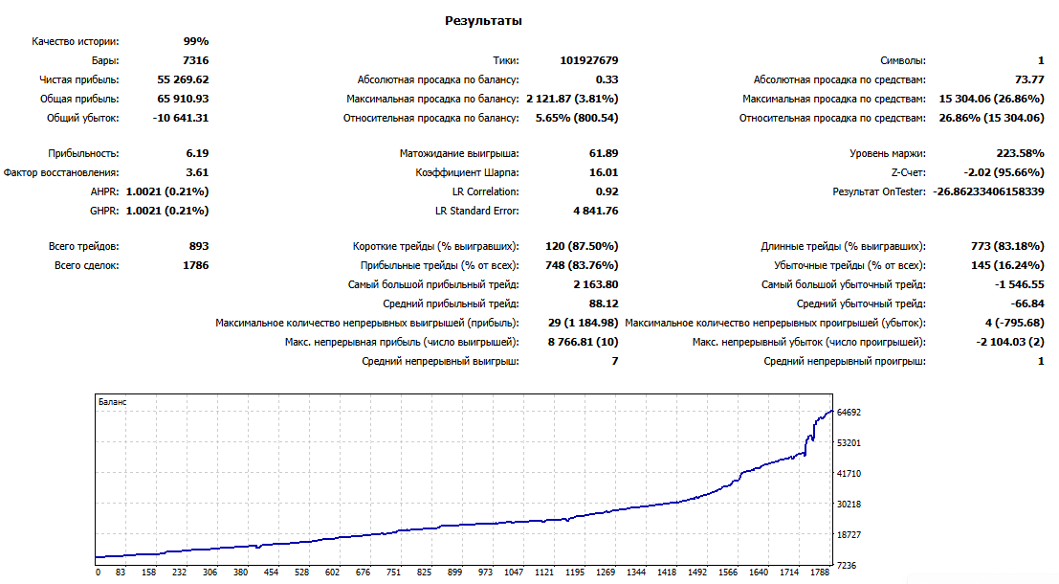Click the 'Коэффициент Шарпа:' label

(x=468, y=173)
